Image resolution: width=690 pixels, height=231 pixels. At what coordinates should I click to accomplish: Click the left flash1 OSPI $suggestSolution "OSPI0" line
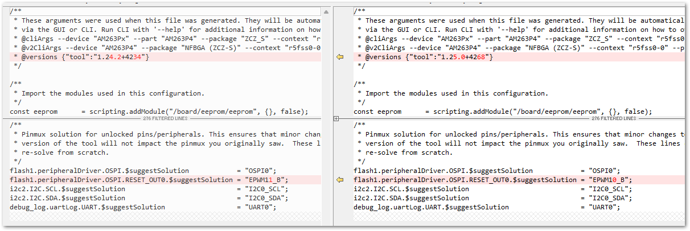point(142,171)
